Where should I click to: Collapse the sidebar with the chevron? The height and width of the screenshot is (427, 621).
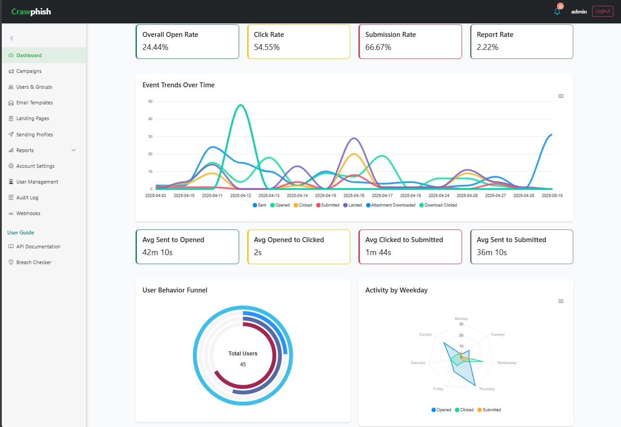(x=12, y=38)
